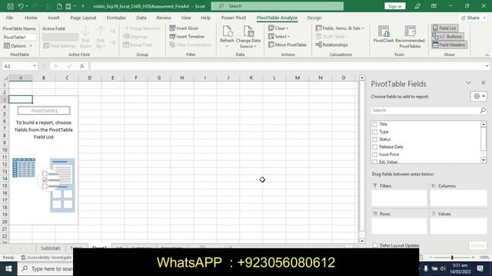Refresh the PivotTable data
Image resolution: width=492 pixels, height=276 pixels.
pyautogui.click(x=227, y=37)
